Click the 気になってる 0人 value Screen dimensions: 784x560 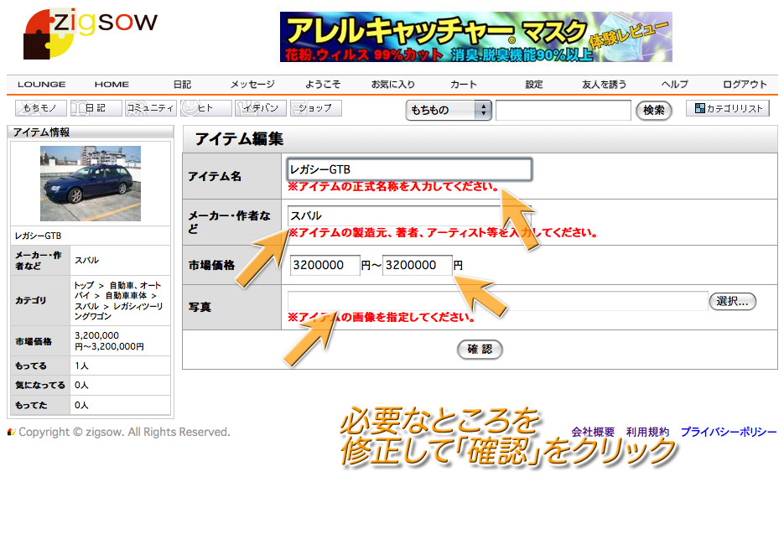81,386
